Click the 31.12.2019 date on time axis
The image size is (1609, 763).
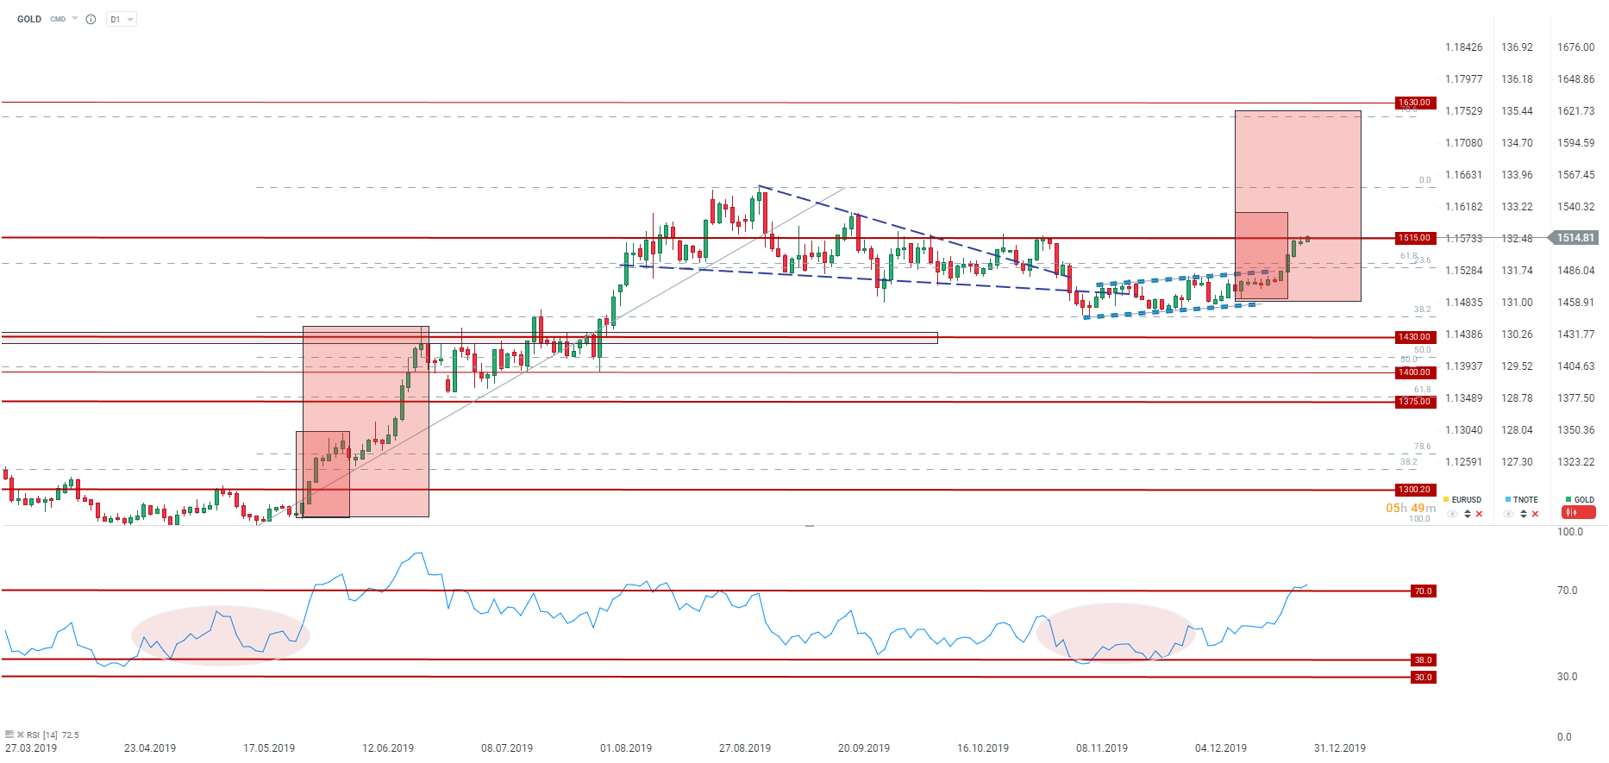coord(1340,748)
